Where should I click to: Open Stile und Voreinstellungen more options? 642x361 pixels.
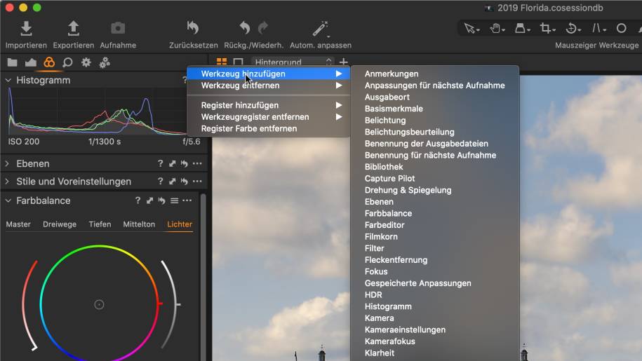click(x=197, y=181)
